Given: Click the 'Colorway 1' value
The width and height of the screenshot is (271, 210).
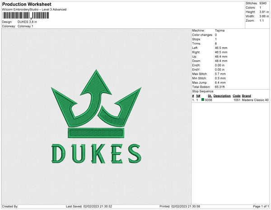Looking at the screenshot, I should click(x=25, y=26).
